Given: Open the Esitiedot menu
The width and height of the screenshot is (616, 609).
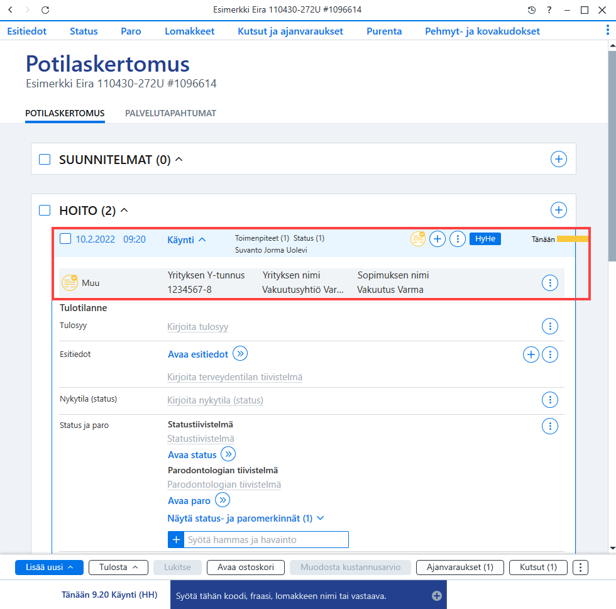Looking at the screenshot, I should click(x=26, y=31).
